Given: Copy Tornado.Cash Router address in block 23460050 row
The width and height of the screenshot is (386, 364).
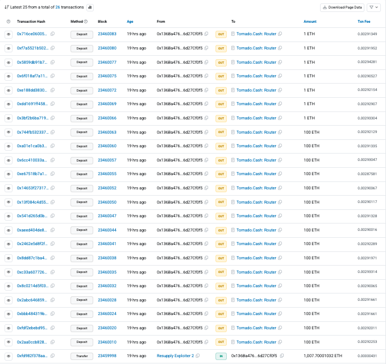Looking at the screenshot, I should (280, 202).
